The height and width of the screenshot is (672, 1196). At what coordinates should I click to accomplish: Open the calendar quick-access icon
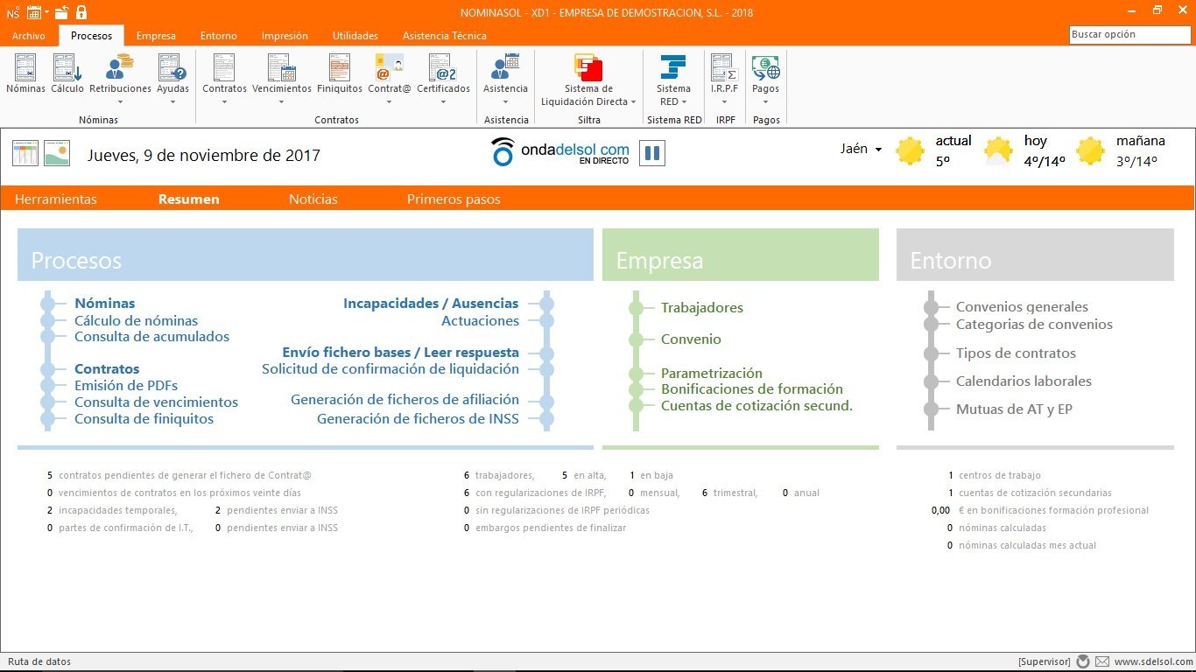point(34,12)
